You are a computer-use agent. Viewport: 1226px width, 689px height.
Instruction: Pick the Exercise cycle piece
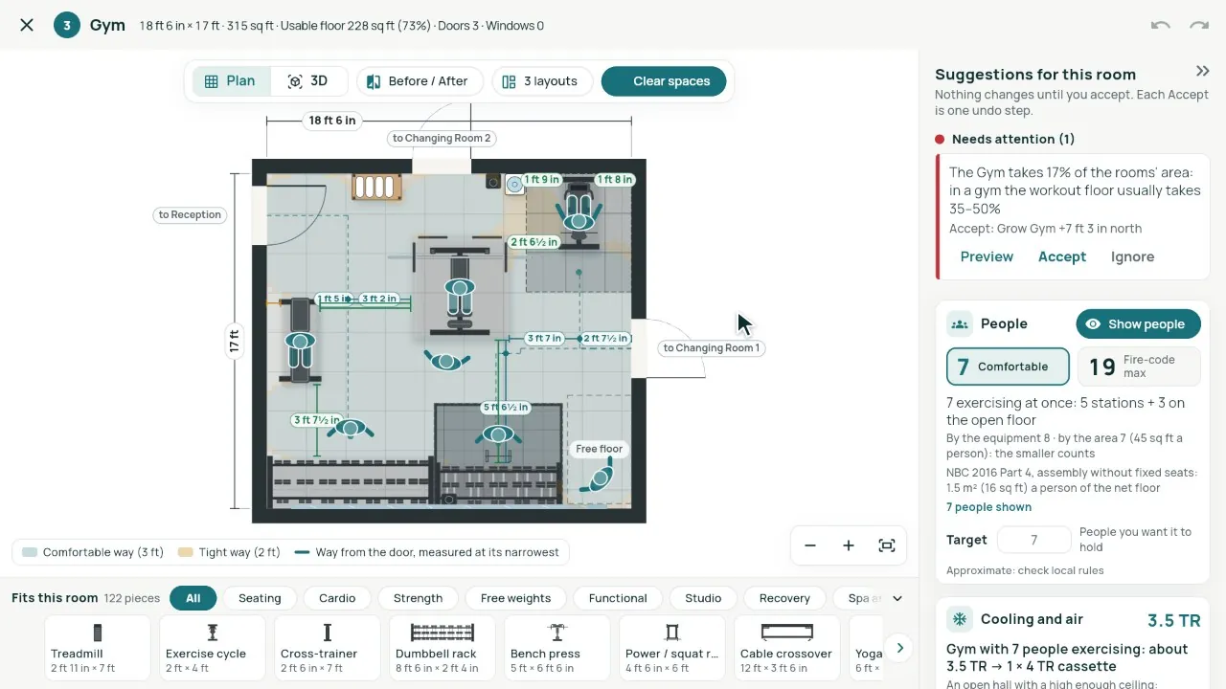(213, 648)
